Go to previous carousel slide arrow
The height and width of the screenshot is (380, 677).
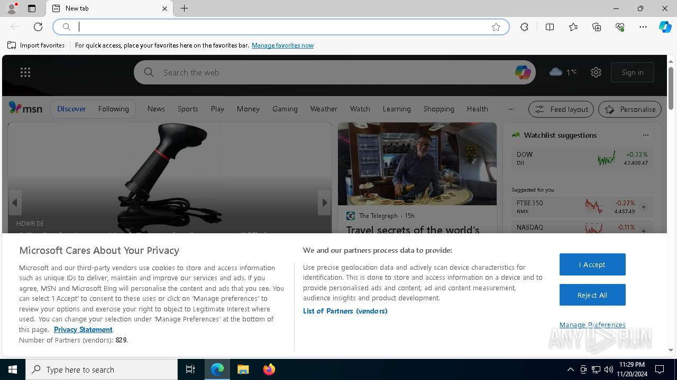point(15,203)
